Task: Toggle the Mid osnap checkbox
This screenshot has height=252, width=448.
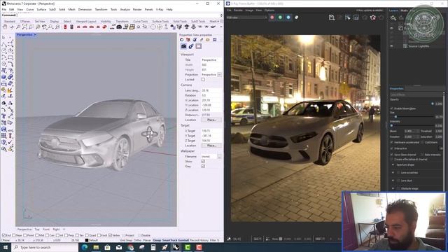Action: [x=37, y=235]
